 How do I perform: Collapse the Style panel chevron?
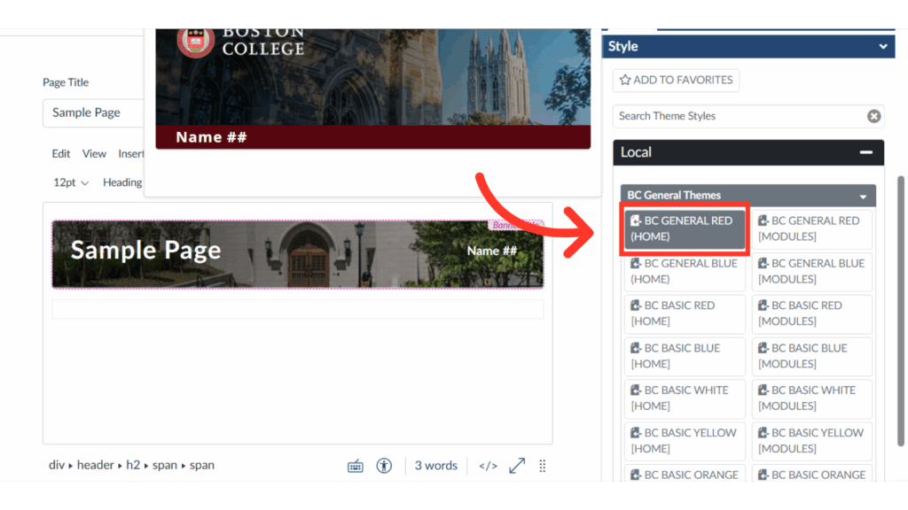coord(883,46)
